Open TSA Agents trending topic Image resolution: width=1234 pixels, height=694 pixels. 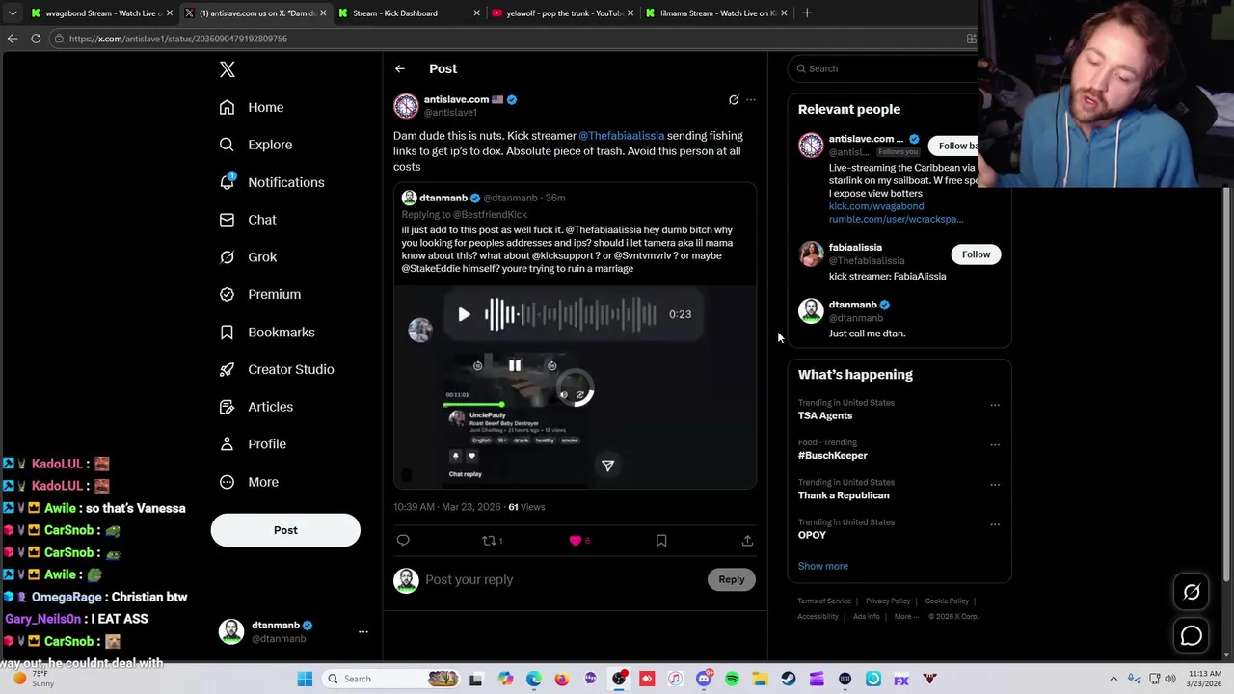825,415
